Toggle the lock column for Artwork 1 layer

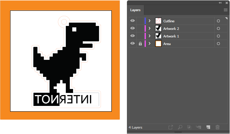tap(140, 36)
